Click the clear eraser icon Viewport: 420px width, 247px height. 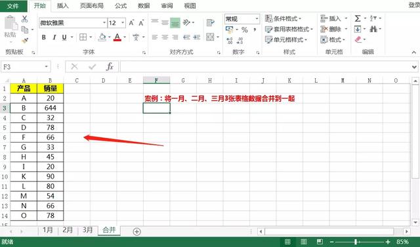pos(358,39)
